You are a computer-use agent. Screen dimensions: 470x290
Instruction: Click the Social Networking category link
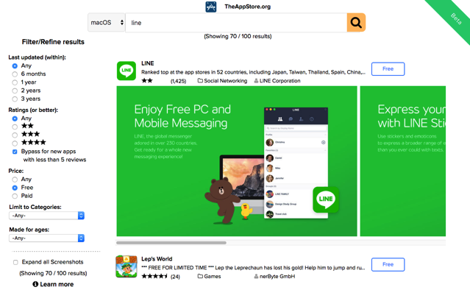click(x=225, y=81)
